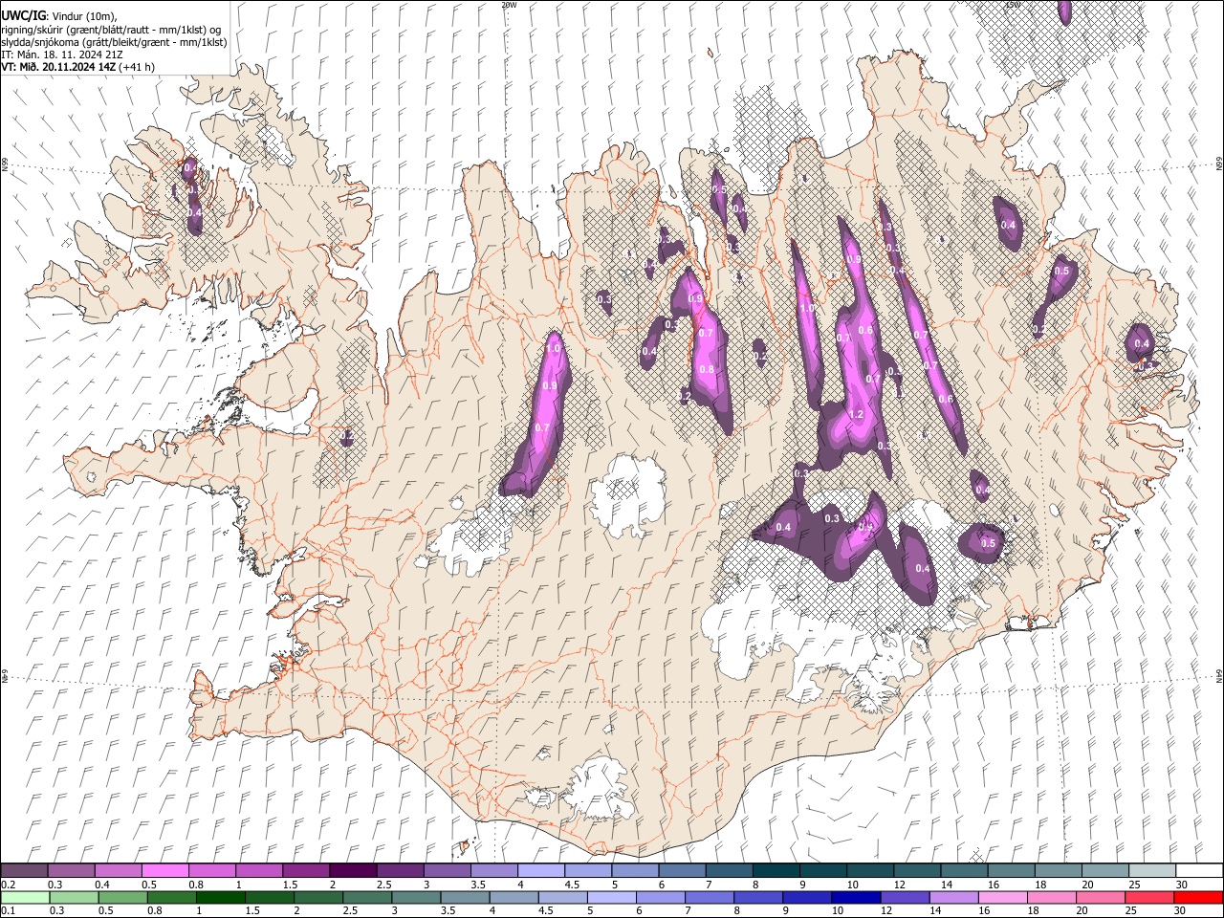1224x918 pixels.
Task: Pick the 2 mm darkest purple snow swatch
Action: coord(353,871)
